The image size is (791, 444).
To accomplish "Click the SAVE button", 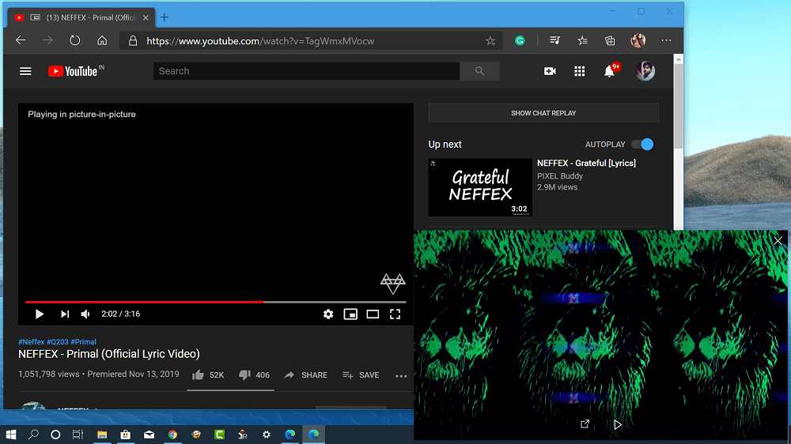I will point(361,375).
